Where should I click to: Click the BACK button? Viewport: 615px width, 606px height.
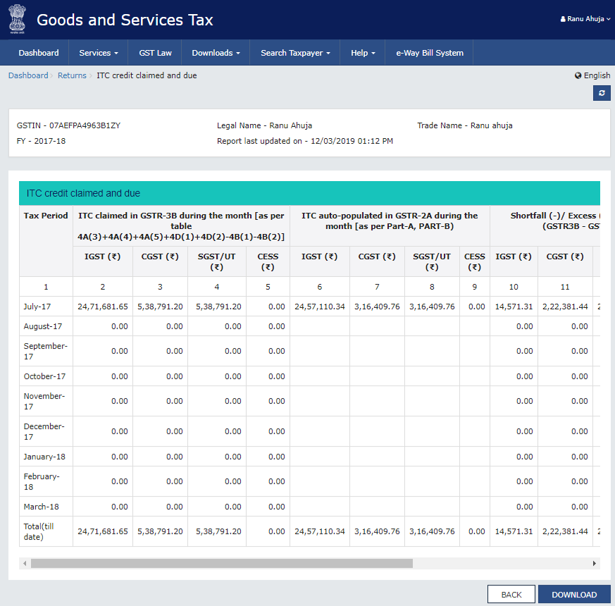(511, 594)
